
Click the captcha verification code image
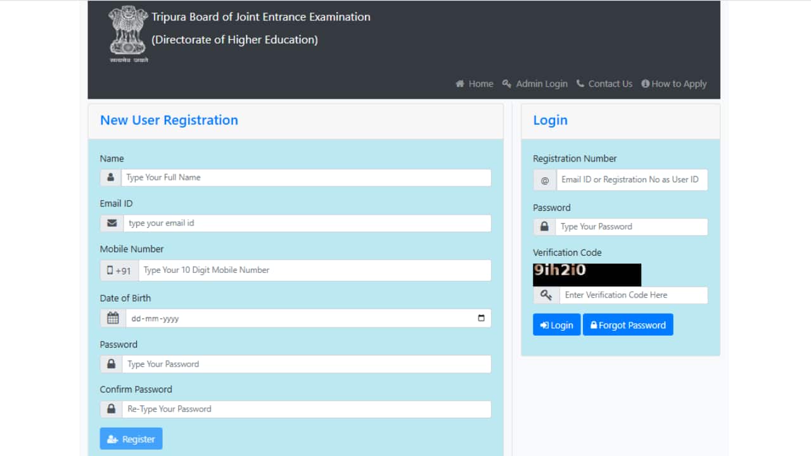click(x=587, y=274)
